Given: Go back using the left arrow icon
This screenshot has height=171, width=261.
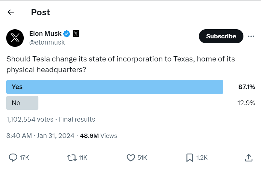Looking at the screenshot, I should coord(11,12).
